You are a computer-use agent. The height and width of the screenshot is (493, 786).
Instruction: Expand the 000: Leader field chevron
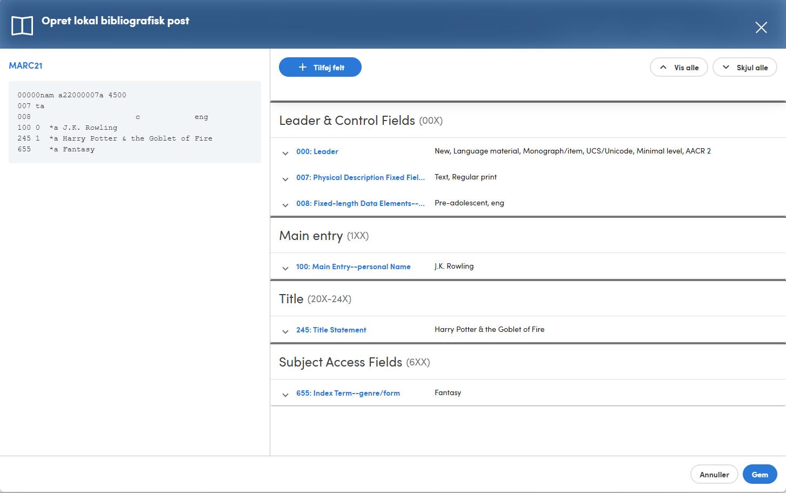[285, 153]
